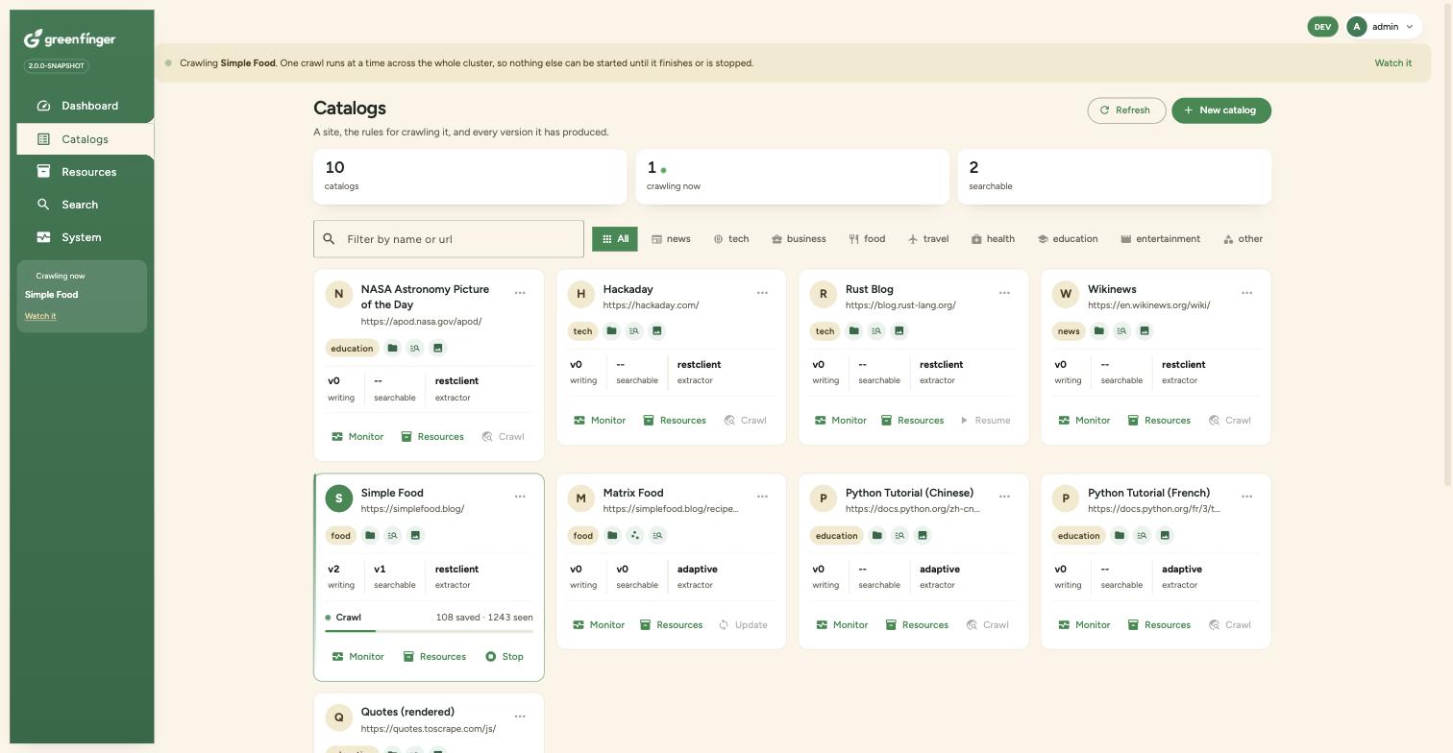This screenshot has width=1453, height=753.
Task: Select the All category filter
Action: click(x=615, y=239)
